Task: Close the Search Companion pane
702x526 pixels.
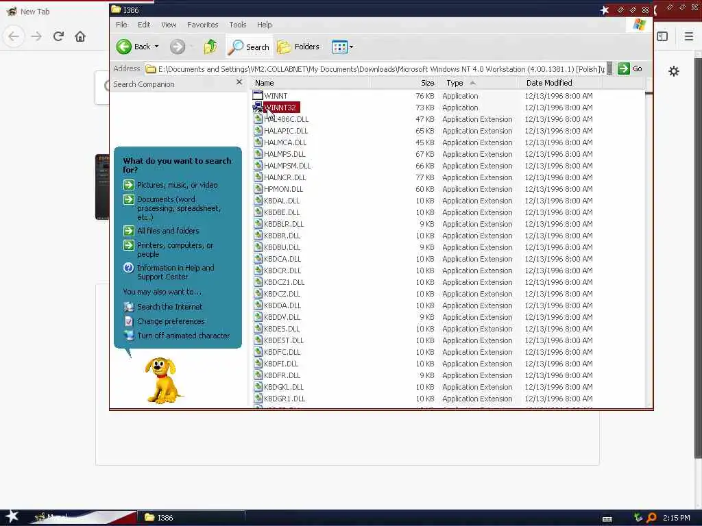Action: coord(239,82)
